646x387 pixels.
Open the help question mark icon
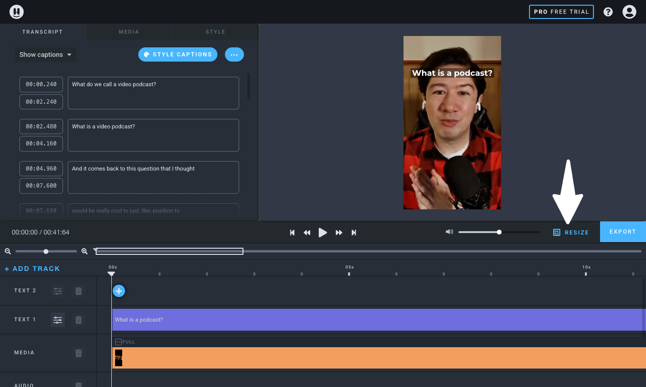[608, 12]
